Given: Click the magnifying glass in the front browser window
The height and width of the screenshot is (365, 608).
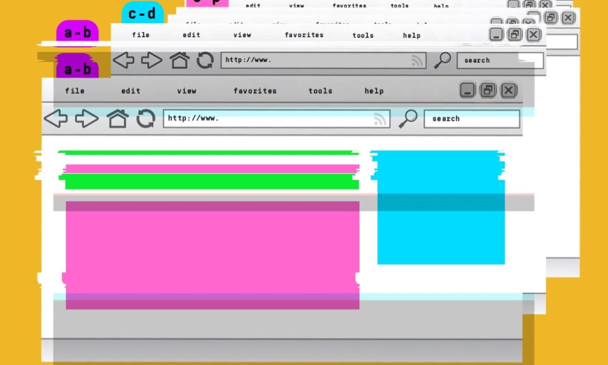Looking at the screenshot, I should point(407,119).
